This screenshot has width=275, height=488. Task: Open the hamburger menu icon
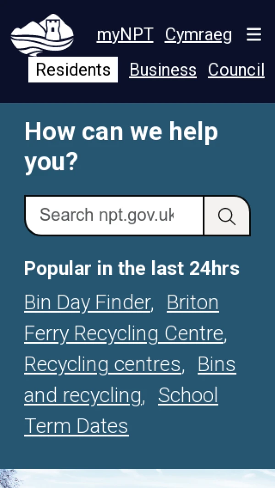click(x=254, y=34)
